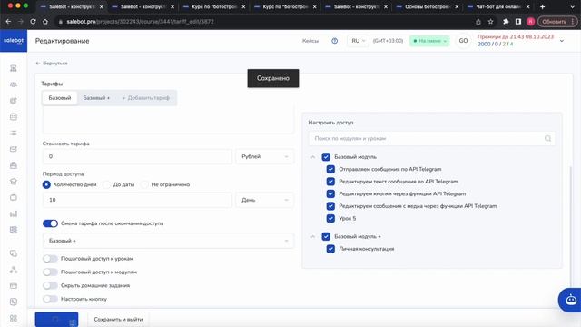Image resolution: width=581 pixels, height=327 pixels.
Task: Click the GO account avatar
Action: tap(463, 41)
